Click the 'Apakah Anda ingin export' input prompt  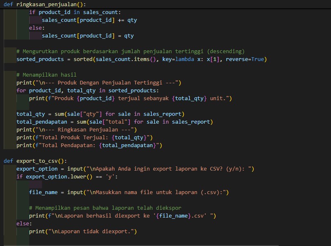click(153, 169)
